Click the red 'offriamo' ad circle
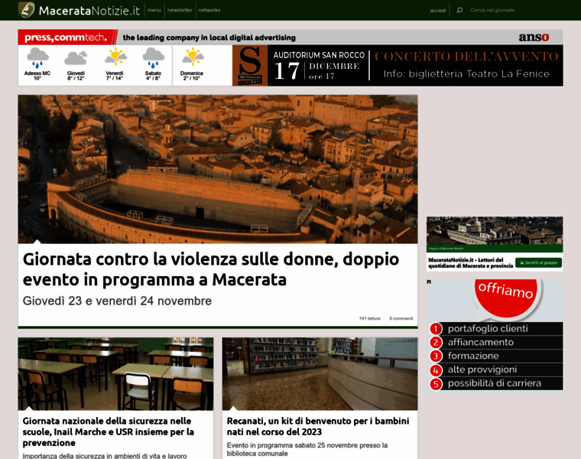581x459 pixels. [506, 297]
